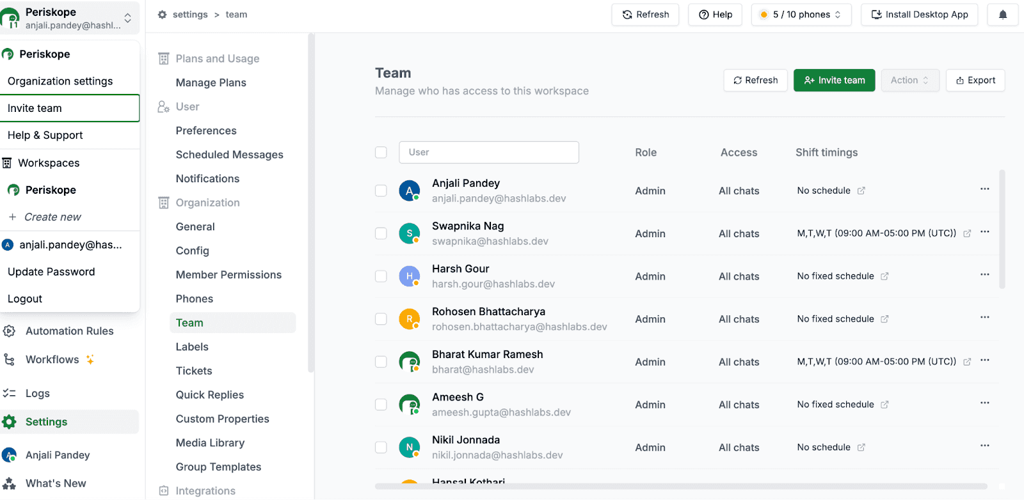1024x500 pixels.
Task: Click the horizontal scrollbar under team table
Action: 681,486
